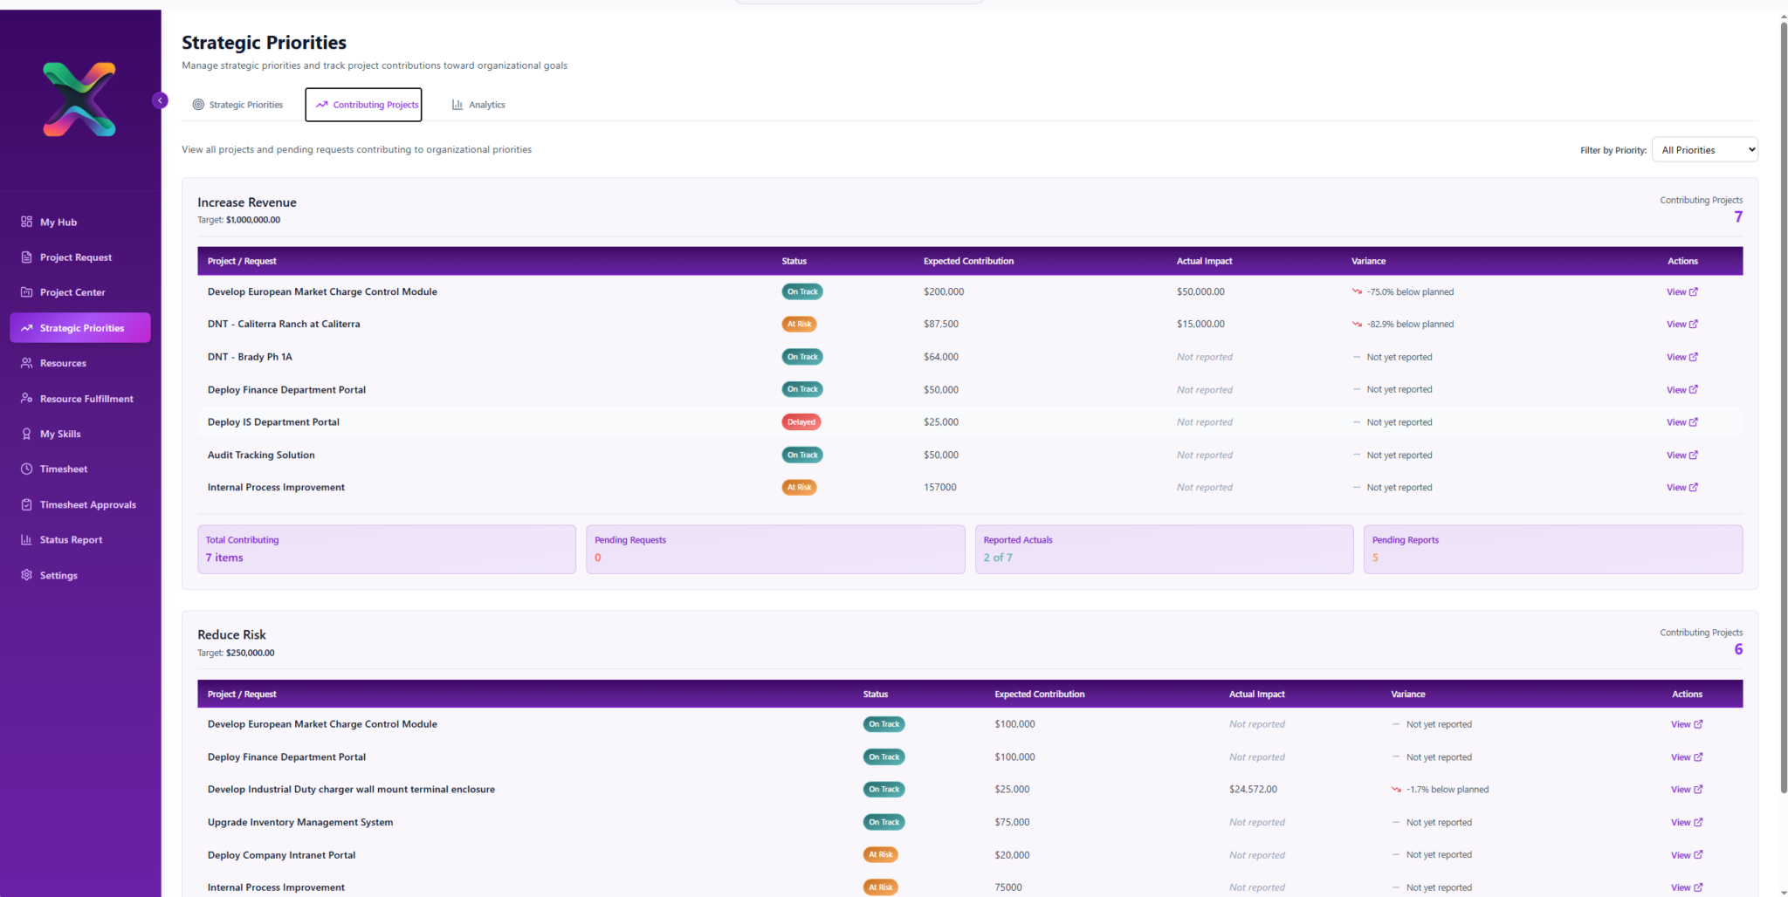Switch to the Analytics tab
This screenshot has width=1788, height=897.
(478, 105)
